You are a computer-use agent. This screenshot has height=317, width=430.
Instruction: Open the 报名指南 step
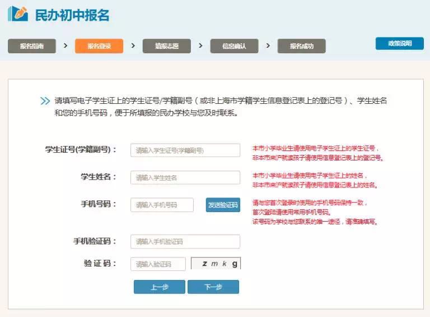coord(32,46)
